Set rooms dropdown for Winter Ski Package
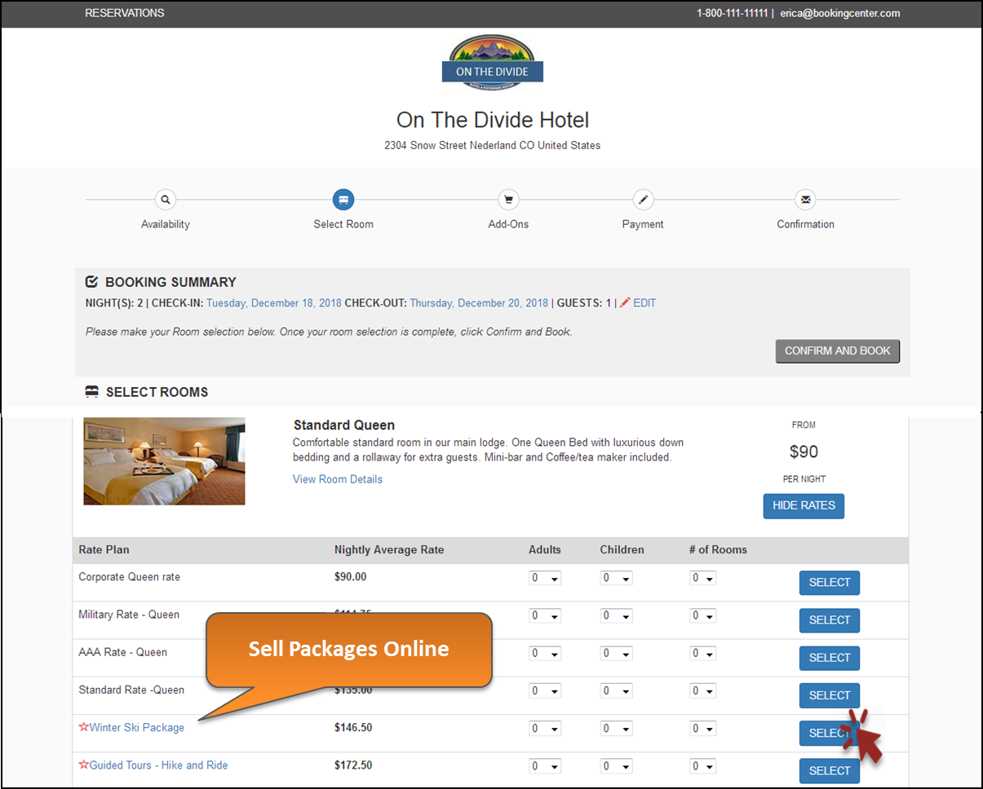 point(702,729)
